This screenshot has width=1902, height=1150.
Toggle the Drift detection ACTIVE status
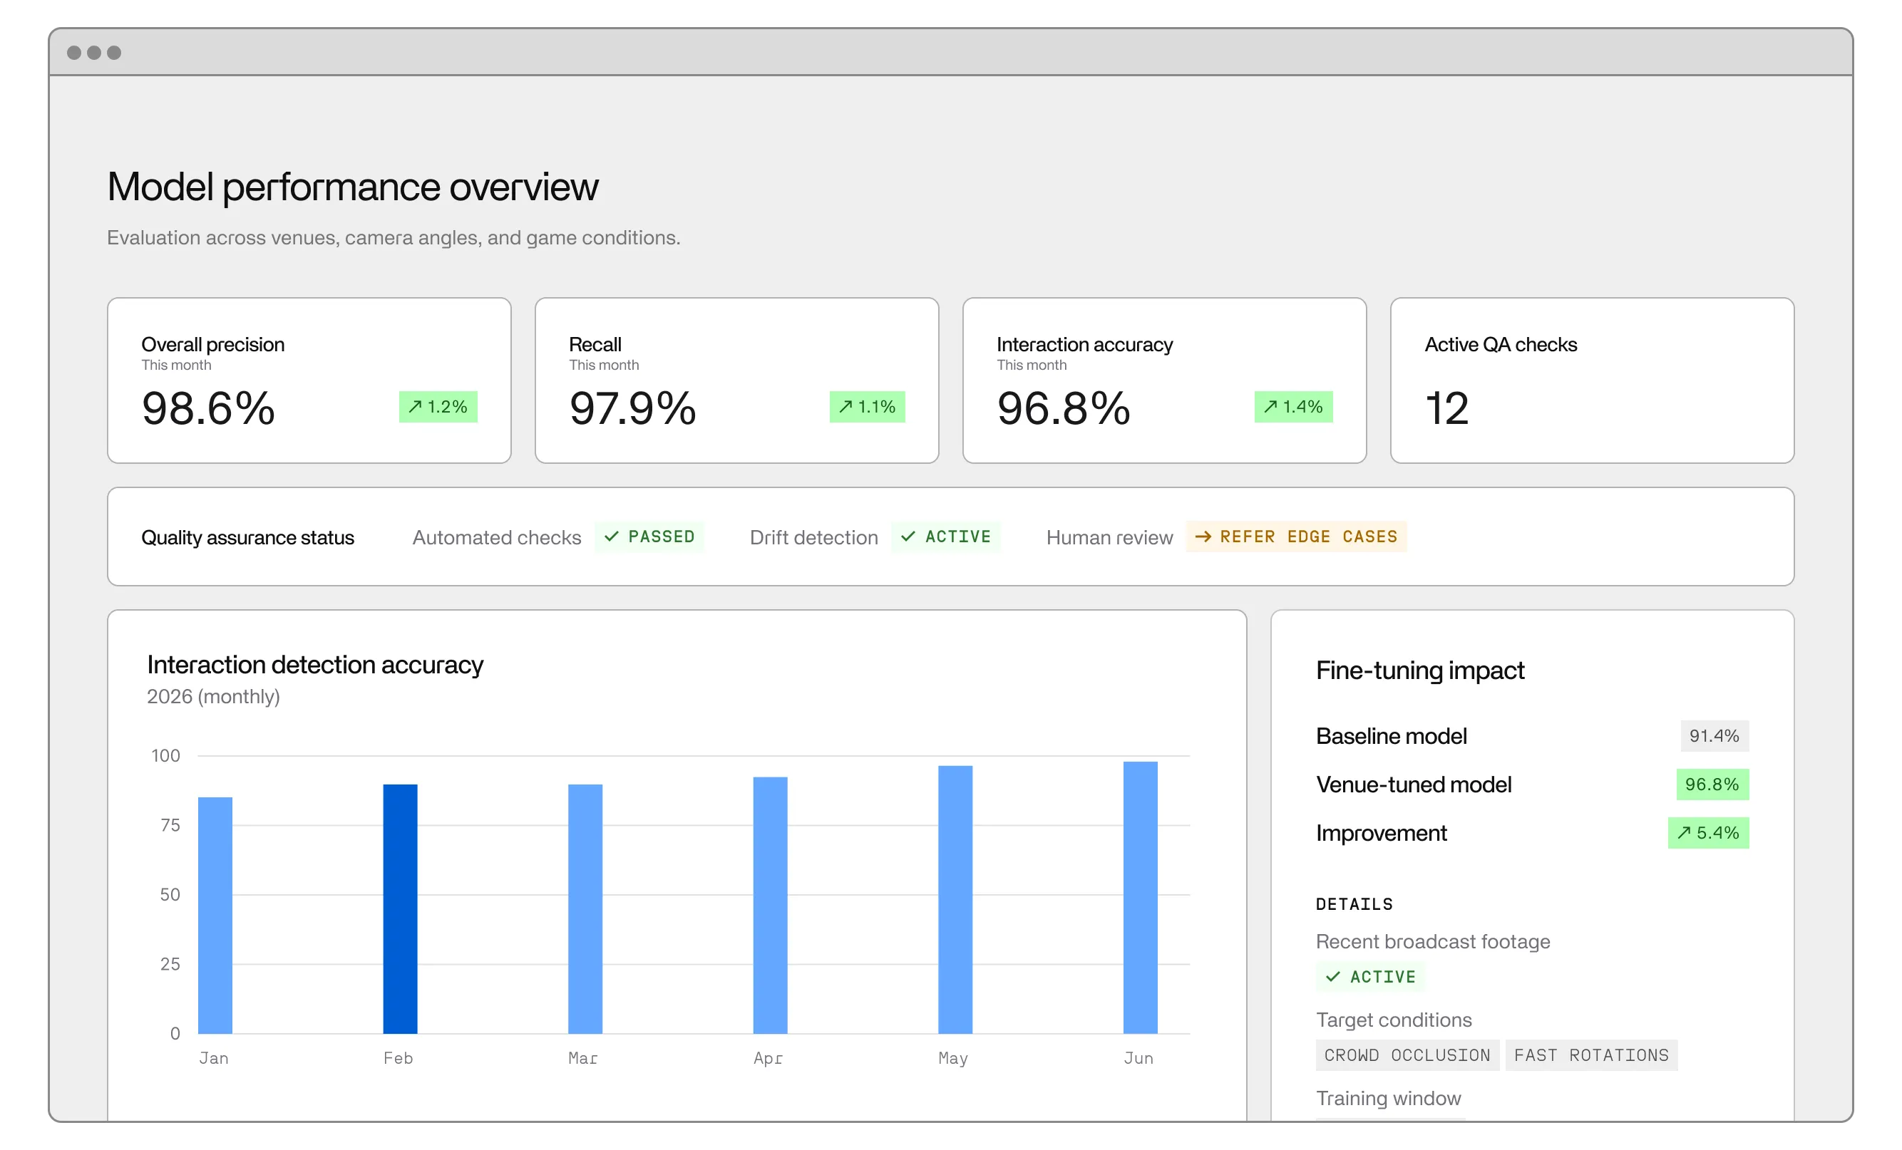click(x=947, y=537)
